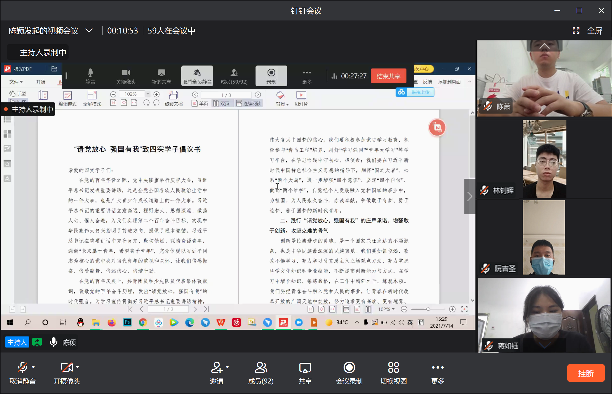Open the red 极光PDF taskbar icon

[x=283, y=322]
